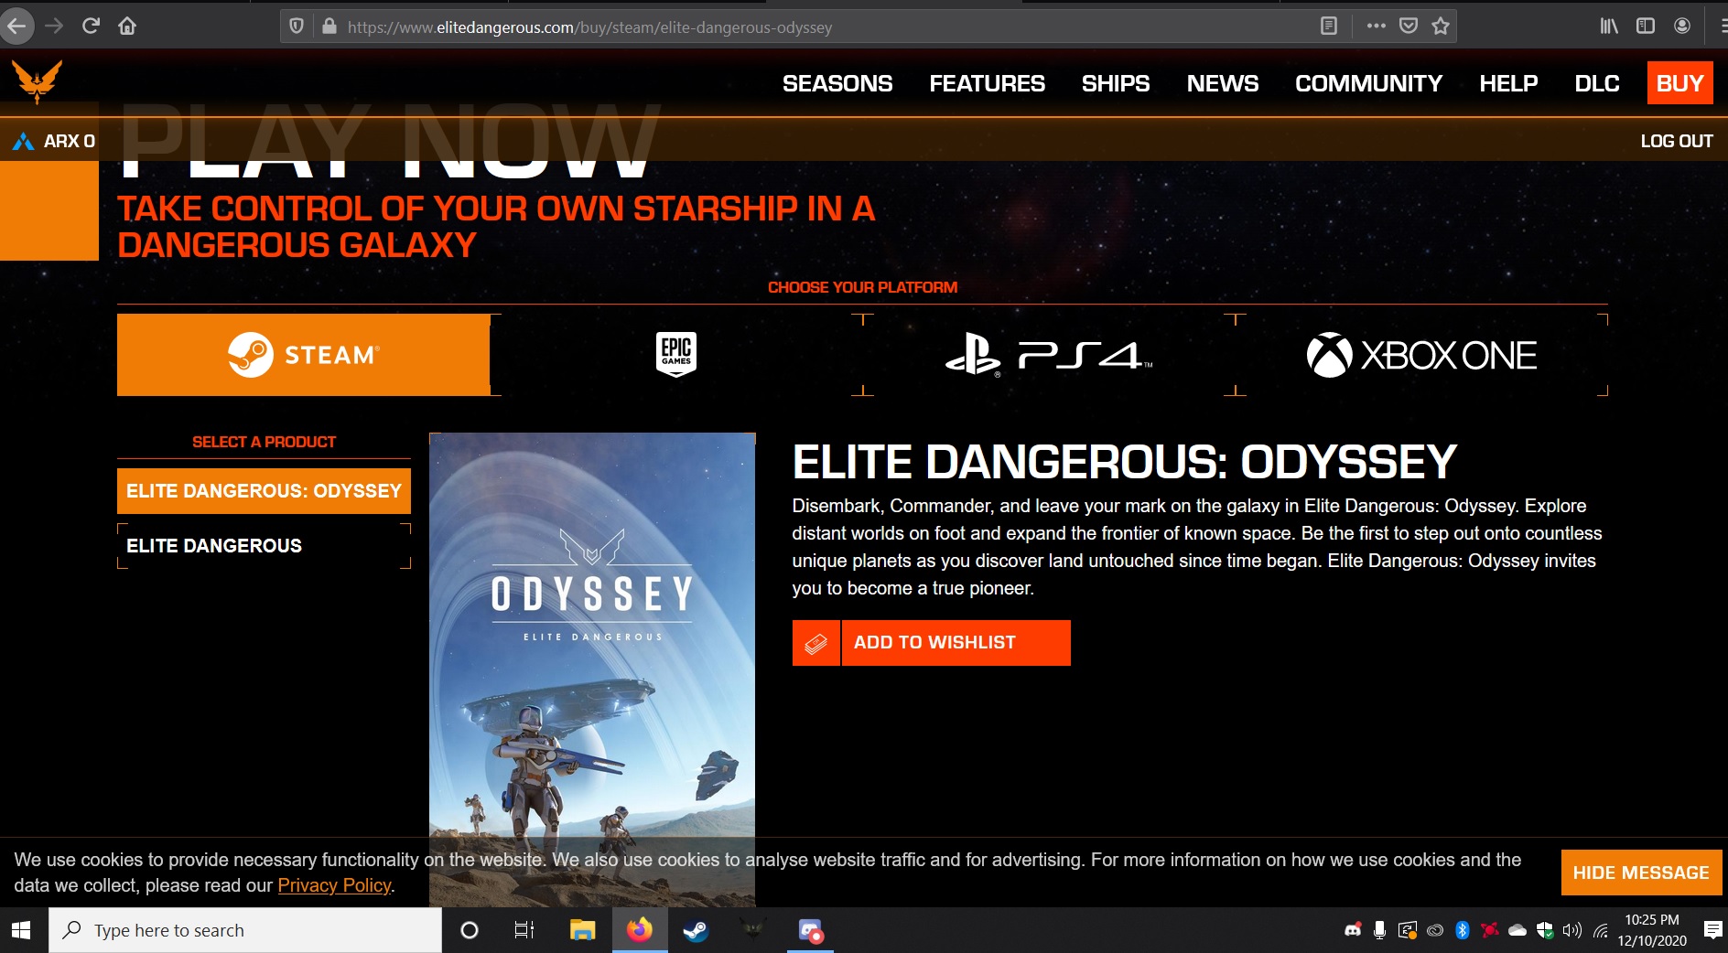Viewport: 1728px width, 953px height.
Task: Open the SEASONS menu
Action: 837,83
